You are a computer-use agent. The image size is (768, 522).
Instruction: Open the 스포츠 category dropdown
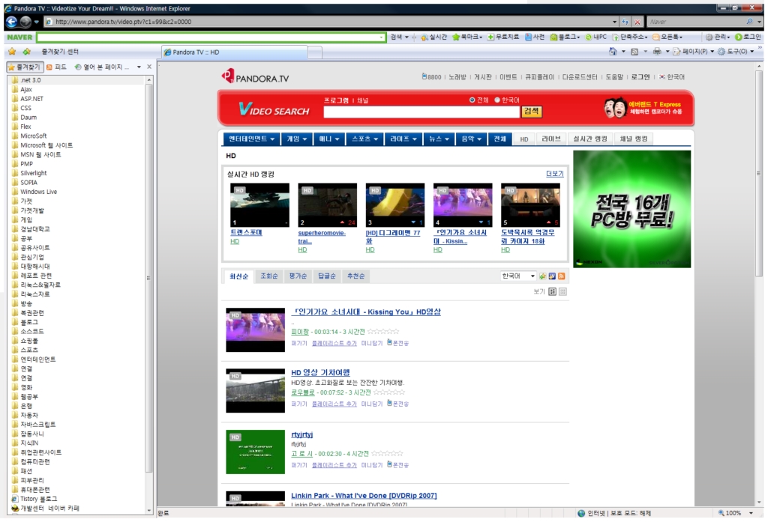[364, 139]
